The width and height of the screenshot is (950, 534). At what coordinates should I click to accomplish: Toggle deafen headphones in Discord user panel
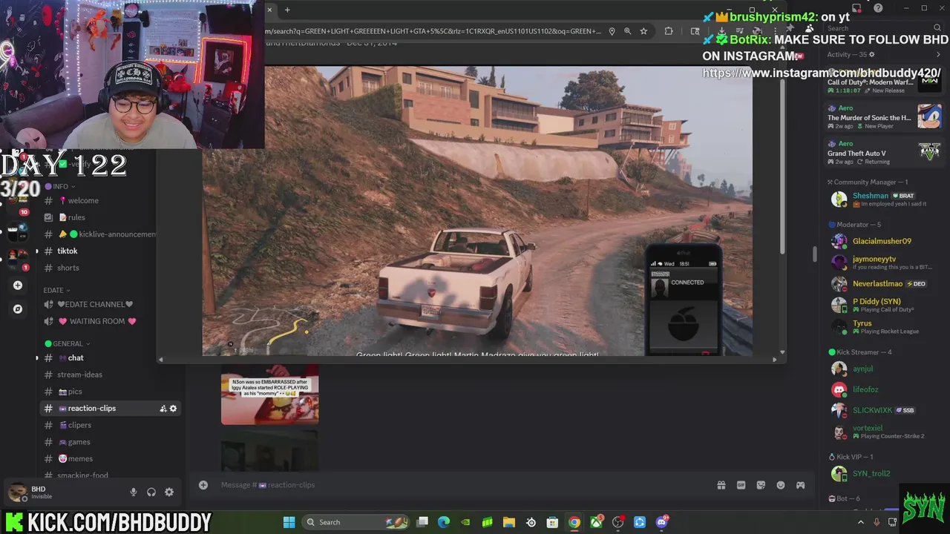tap(151, 492)
